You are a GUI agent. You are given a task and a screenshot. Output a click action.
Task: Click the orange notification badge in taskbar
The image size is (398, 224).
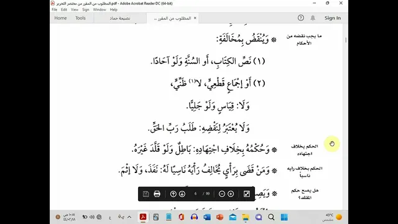tap(58, 217)
